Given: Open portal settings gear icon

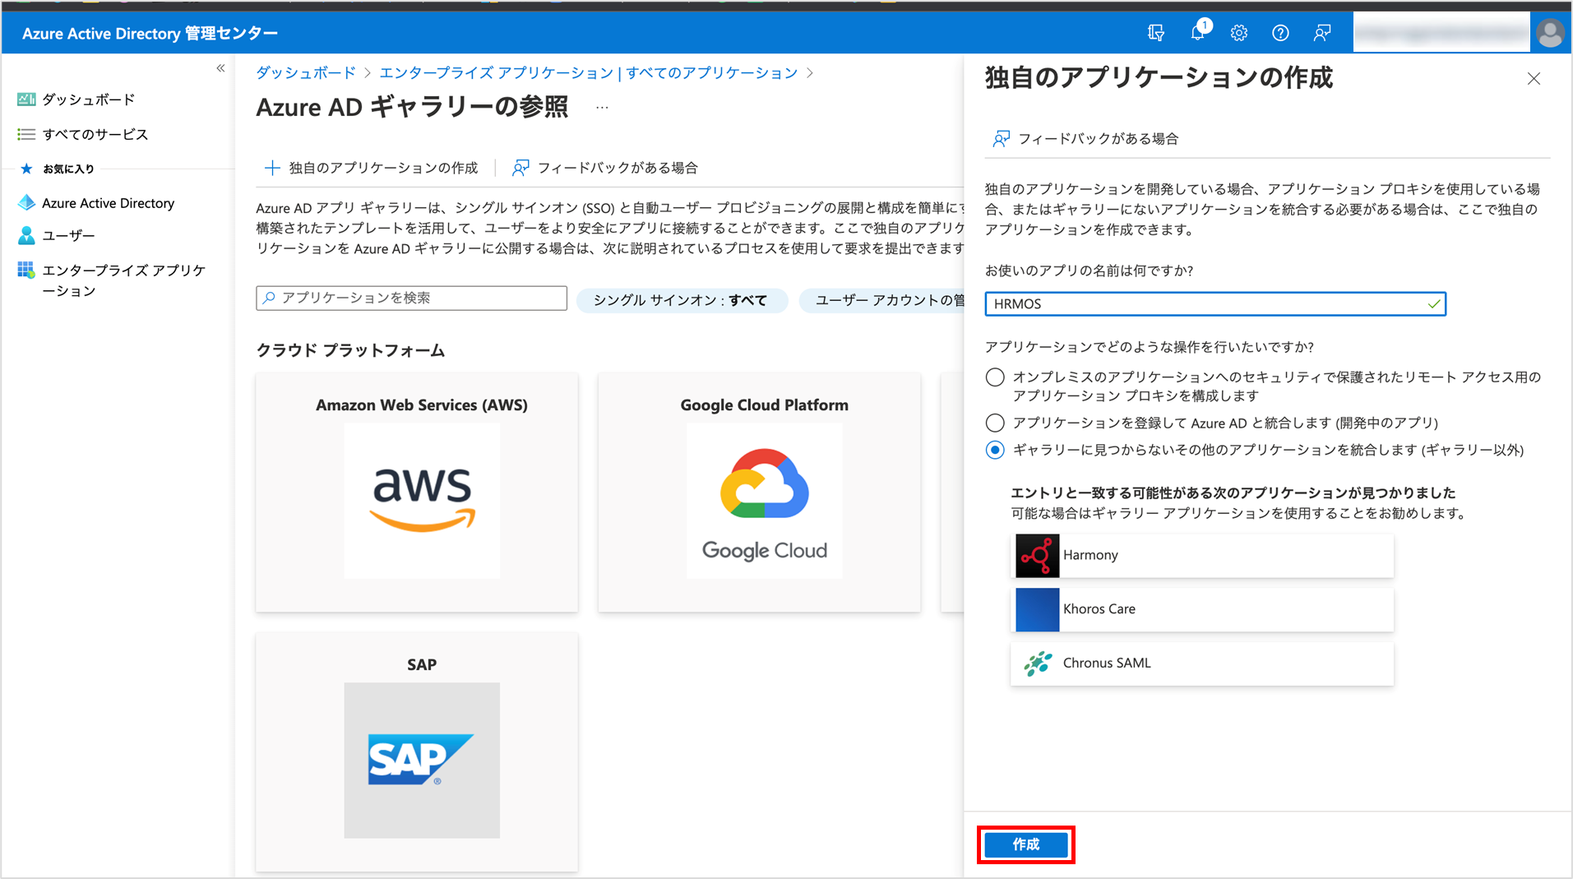Looking at the screenshot, I should point(1239,33).
